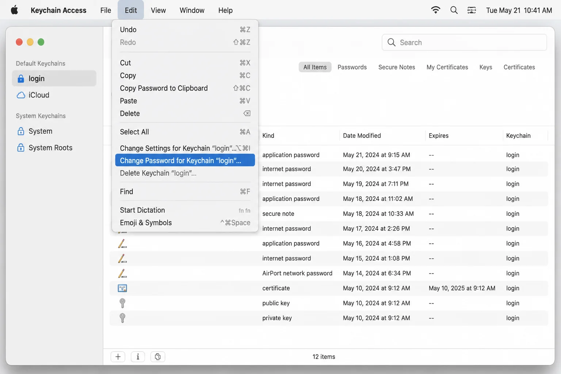This screenshot has width=561, height=374.
Task: Open the Help menu
Action: tap(225, 10)
